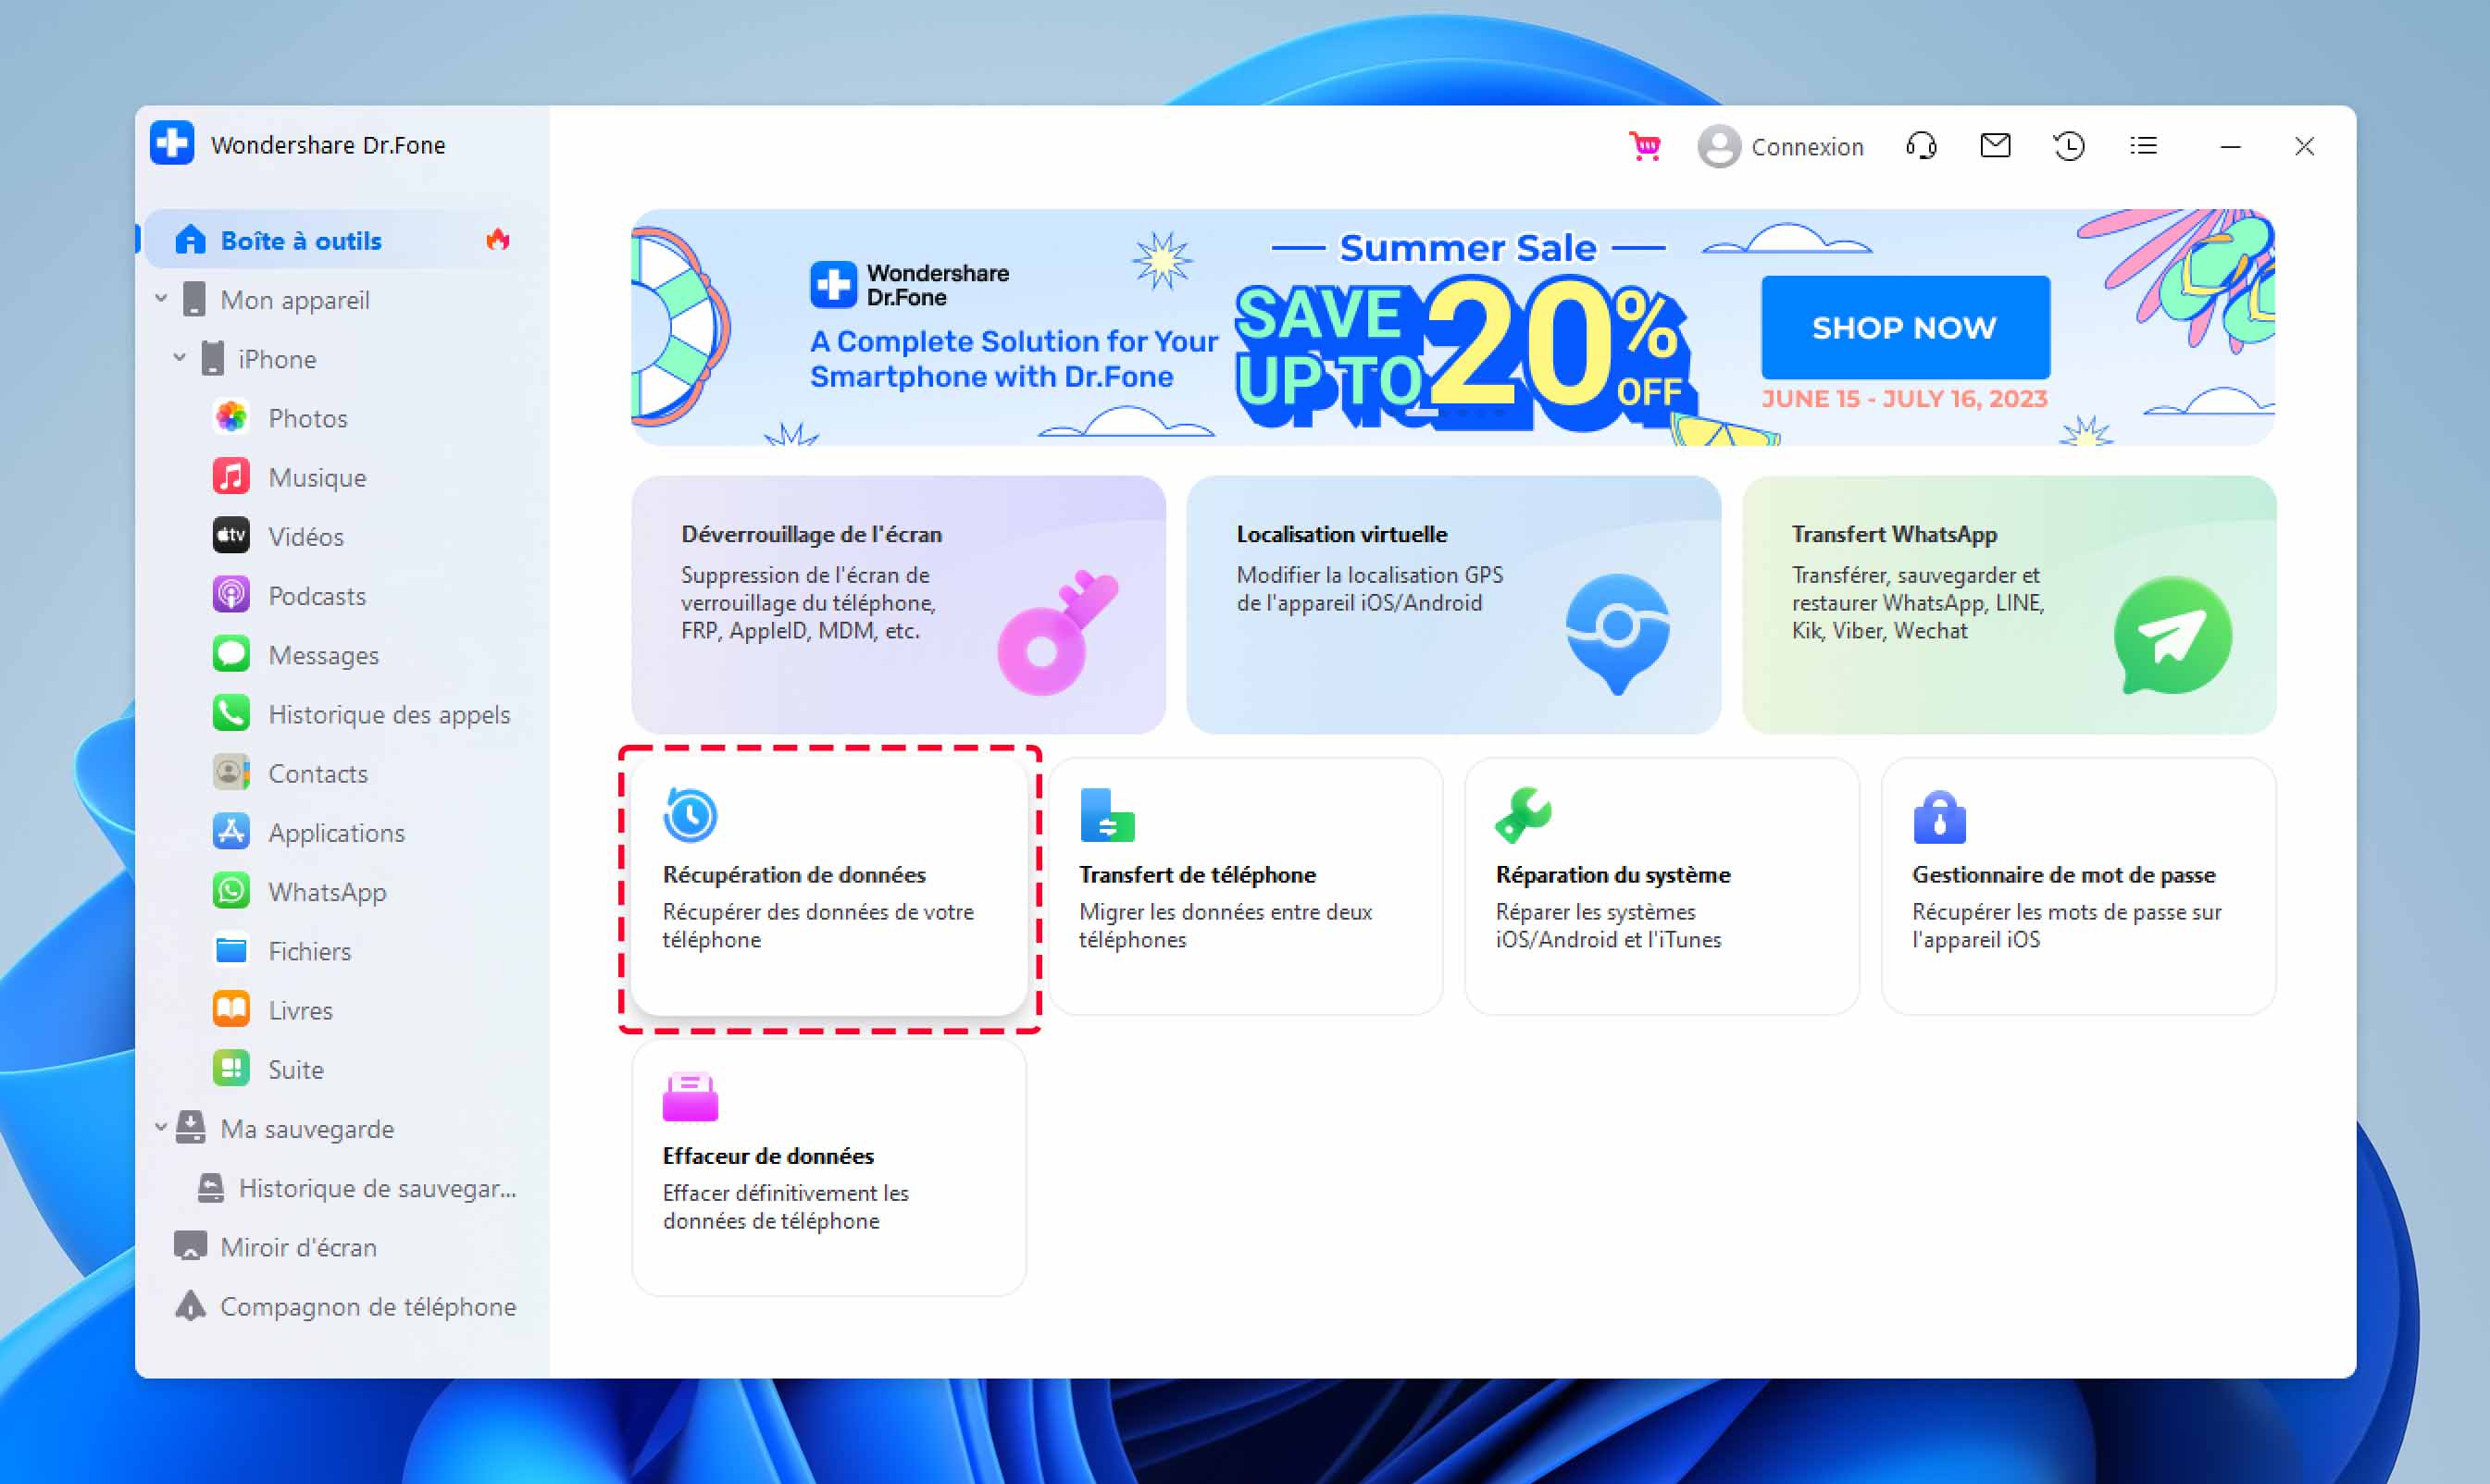Image resolution: width=2490 pixels, height=1484 pixels.
Task: Click the Connexion login link
Action: click(x=1807, y=147)
